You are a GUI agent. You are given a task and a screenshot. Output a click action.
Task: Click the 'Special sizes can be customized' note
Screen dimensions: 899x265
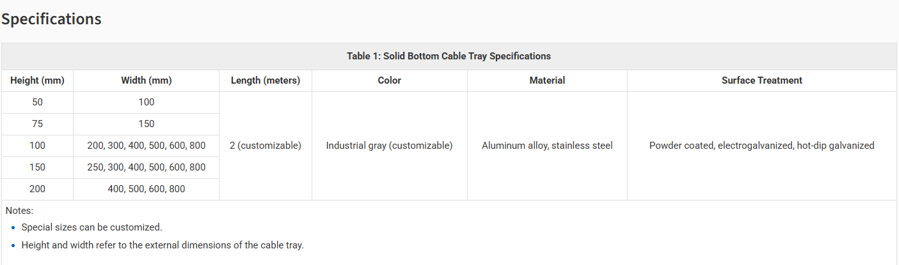[91, 227]
